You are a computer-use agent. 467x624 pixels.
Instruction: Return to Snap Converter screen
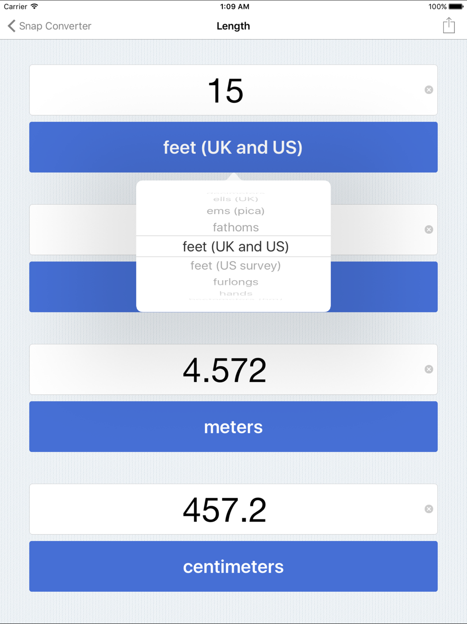pyautogui.click(x=50, y=26)
